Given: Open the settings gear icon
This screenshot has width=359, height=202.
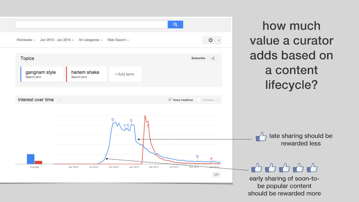Looking at the screenshot, I should 210,40.
